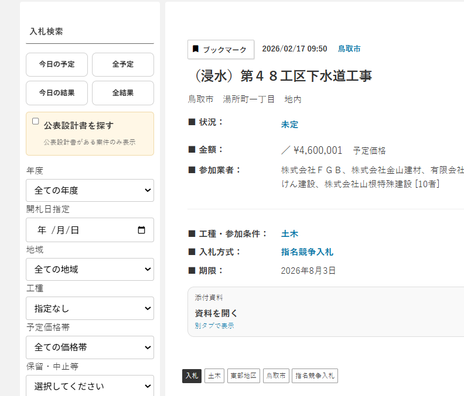The height and width of the screenshot is (396, 464).
Task: Click the bookmark icon button
Action: [x=220, y=50]
